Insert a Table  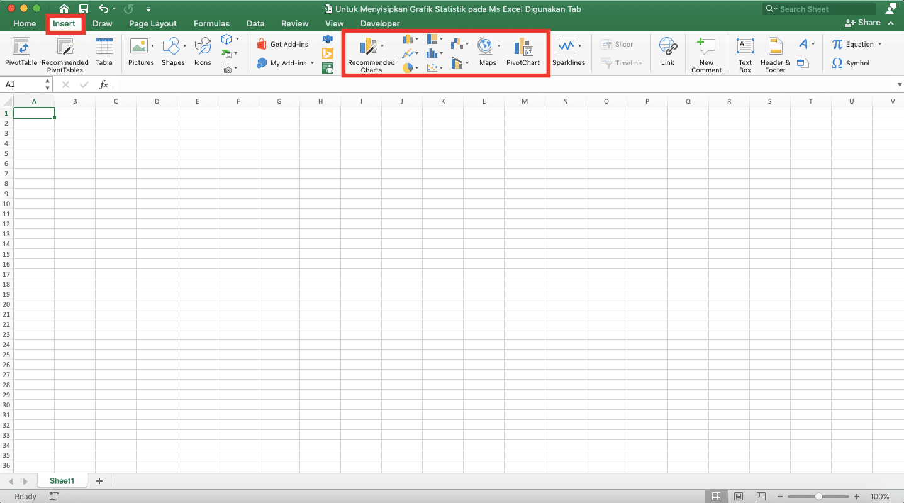coord(104,52)
